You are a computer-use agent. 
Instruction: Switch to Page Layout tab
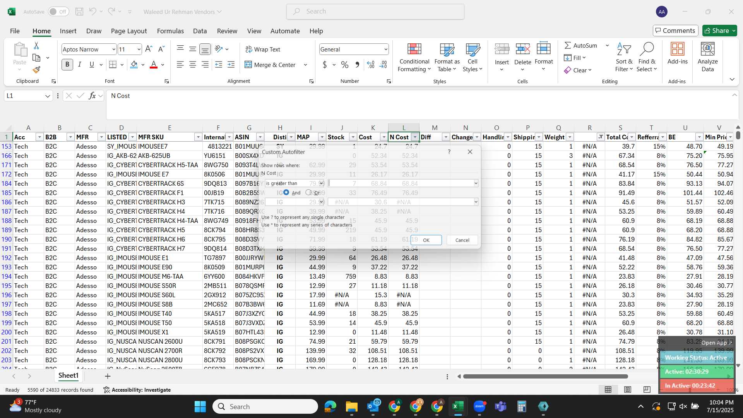(x=129, y=31)
